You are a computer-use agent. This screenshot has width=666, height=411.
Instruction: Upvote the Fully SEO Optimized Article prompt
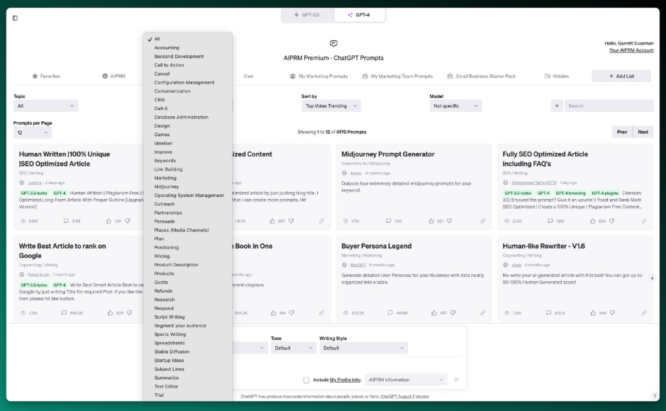(592, 221)
